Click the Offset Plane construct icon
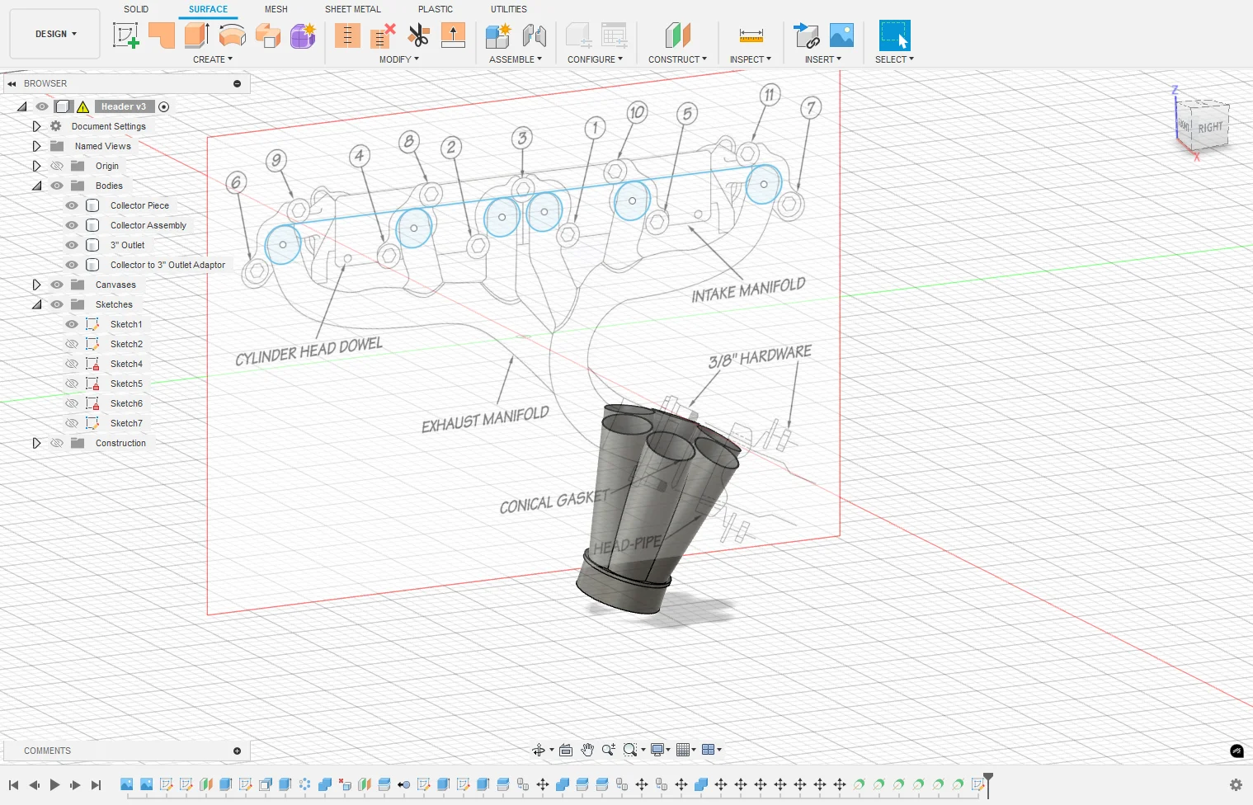 point(677,35)
